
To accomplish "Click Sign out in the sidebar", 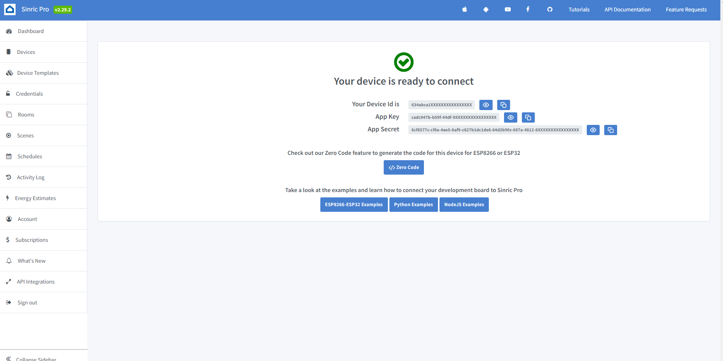I will pyautogui.click(x=44, y=303).
